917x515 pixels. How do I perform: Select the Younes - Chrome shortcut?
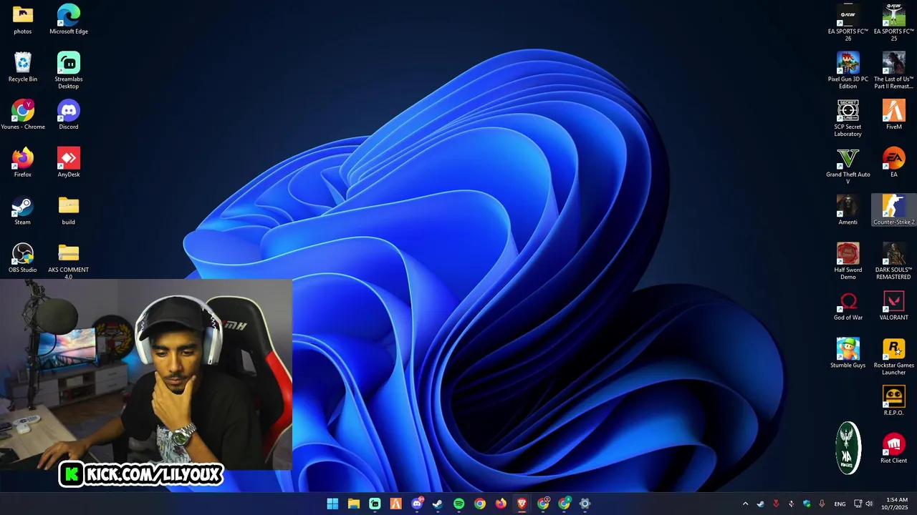(x=23, y=115)
